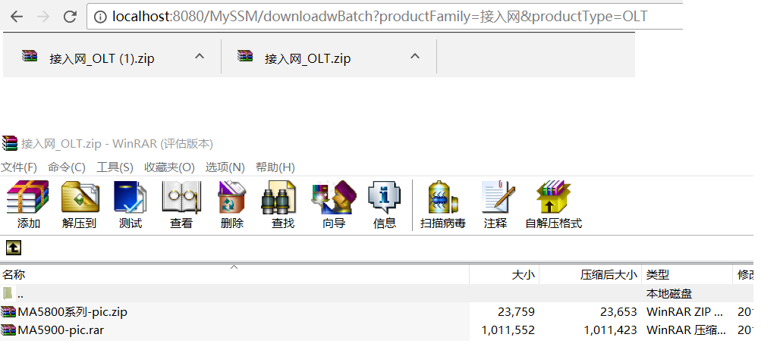Launch the 向导 (Wizard) toolbar icon
Viewport: 780px width, 353px height.
(x=334, y=197)
